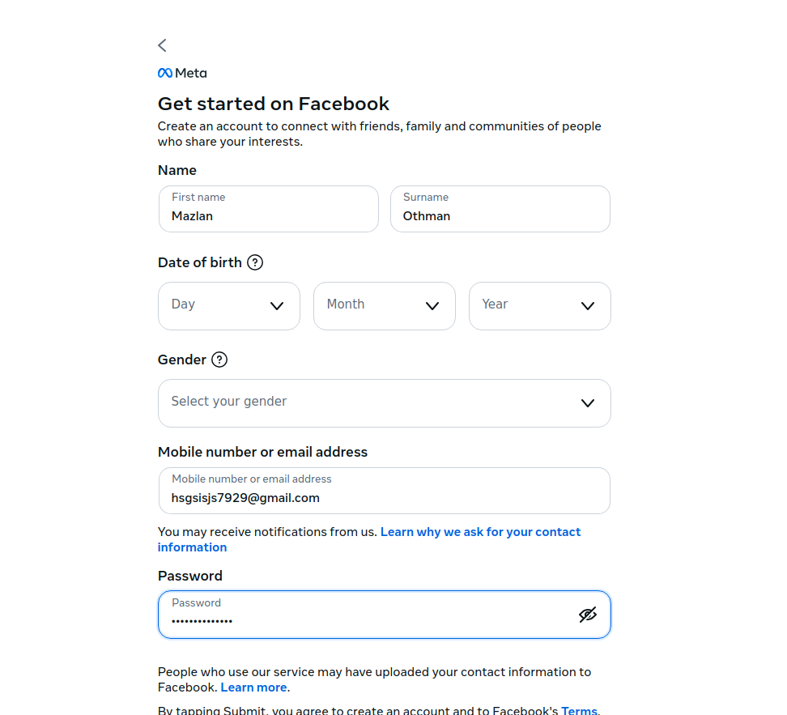Click the Month dropdown chevron
The width and height of the screenshot is (787, 715).
[x=431, y=306]
